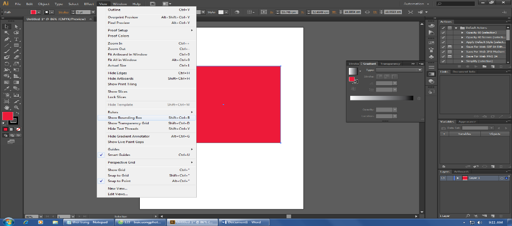The width and height of the screenshot is (512, 226).
Task: Select the Lasso tool
Action: pyautogui.click(x=16, y=33)
